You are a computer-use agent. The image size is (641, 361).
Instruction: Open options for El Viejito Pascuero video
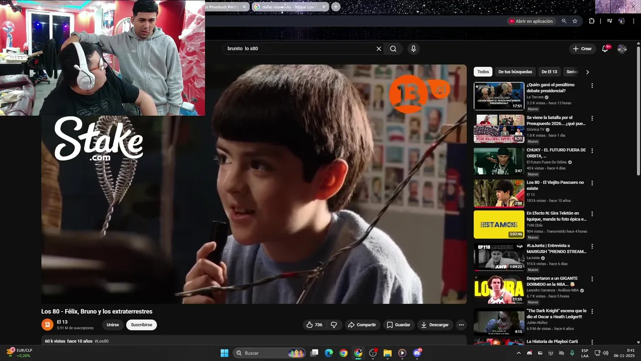click(592, 184)
